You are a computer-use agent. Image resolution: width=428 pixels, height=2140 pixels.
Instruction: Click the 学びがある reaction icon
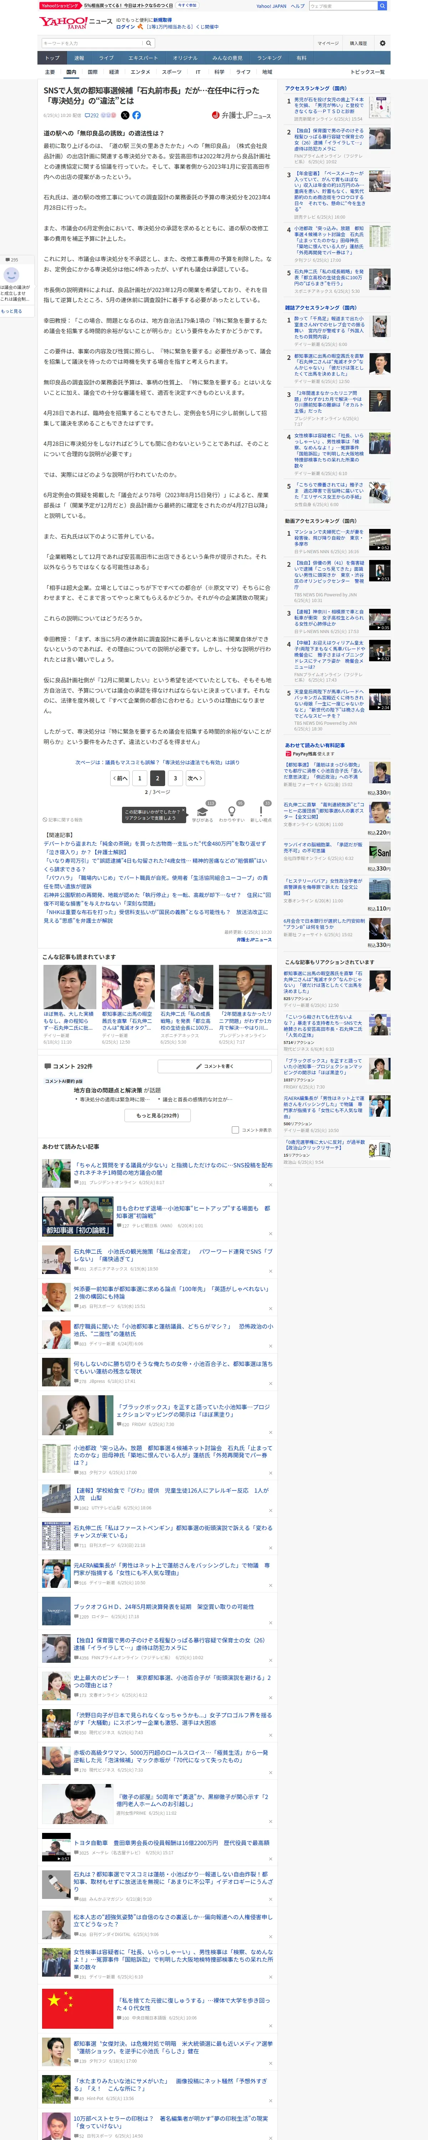(202, 812)
